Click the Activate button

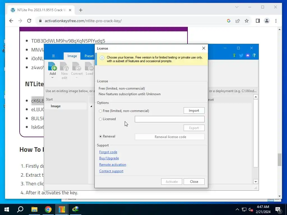click(x=172, y=181)
